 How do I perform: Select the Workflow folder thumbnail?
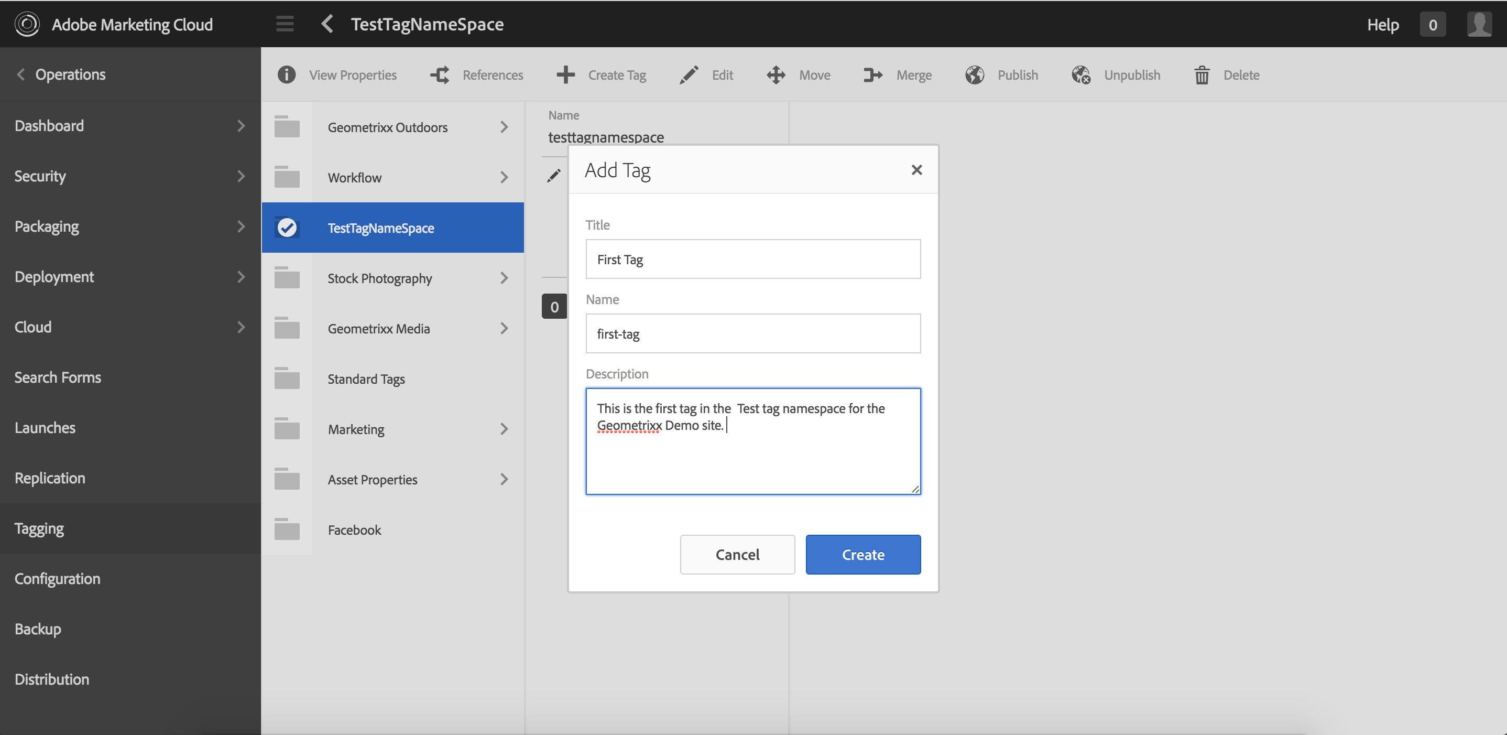click(x=287, y=177)
